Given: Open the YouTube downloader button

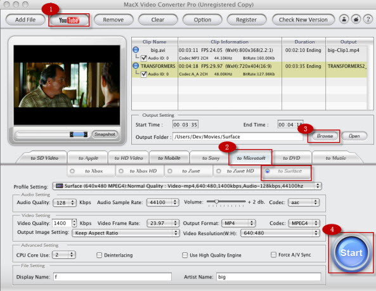Looking at the screenshot, I should pos(69,20).
